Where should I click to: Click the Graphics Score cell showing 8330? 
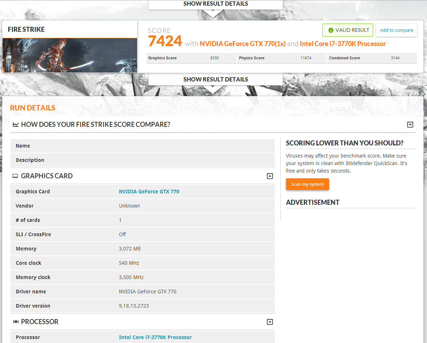[191, 58]
